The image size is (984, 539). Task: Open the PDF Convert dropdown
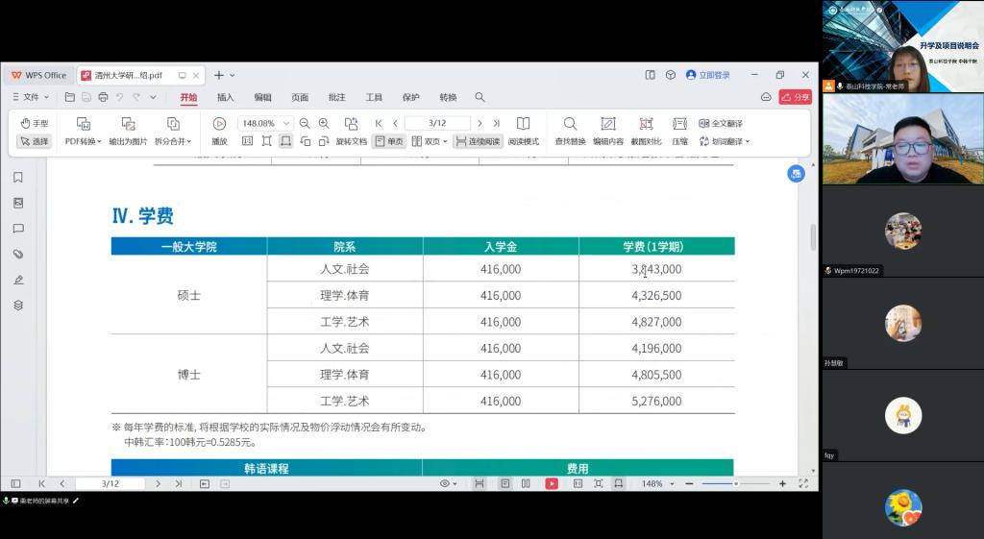pyautogui.click(x=84, y=141)
